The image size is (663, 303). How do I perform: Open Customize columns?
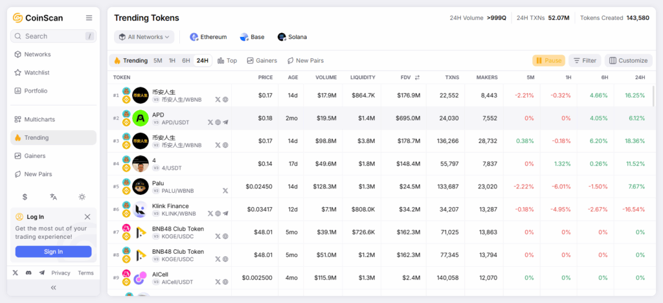628,60
